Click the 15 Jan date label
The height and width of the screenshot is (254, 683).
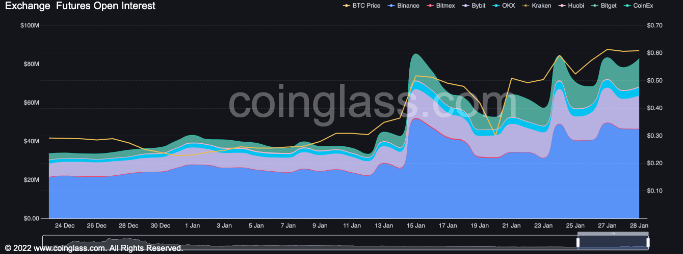[416, 226]
